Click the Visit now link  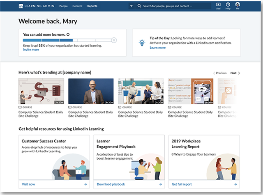pyautogui.click(x=28, y=184)
